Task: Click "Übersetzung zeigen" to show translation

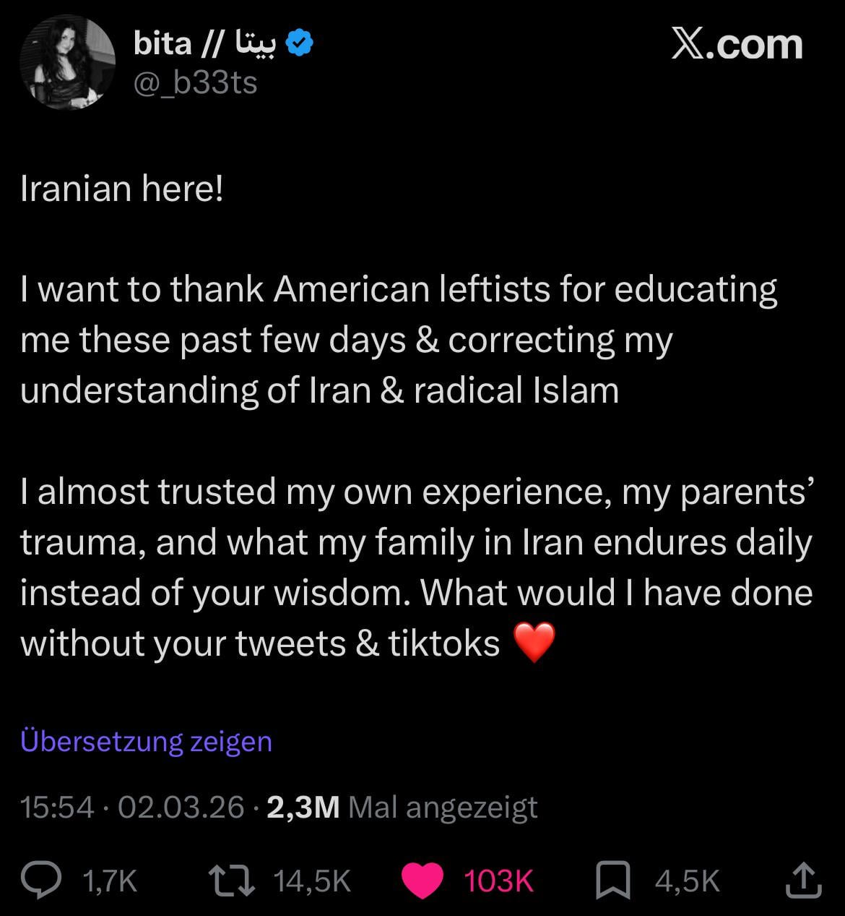Action: (147, 741)
